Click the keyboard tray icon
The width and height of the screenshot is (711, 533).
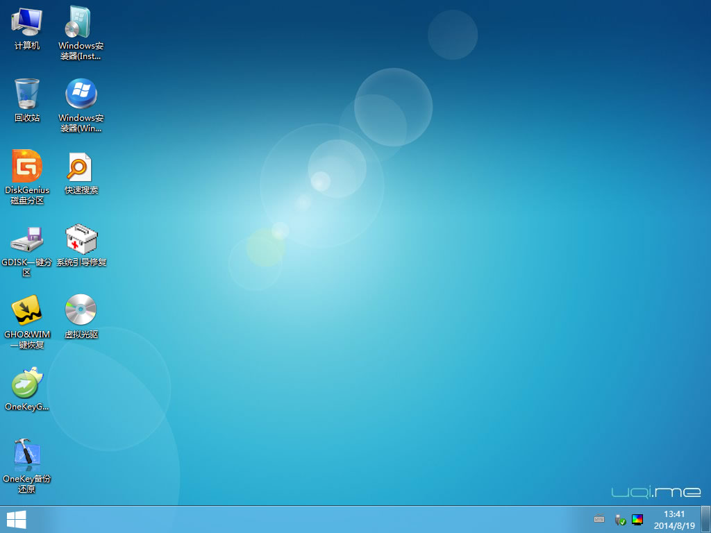599,519
